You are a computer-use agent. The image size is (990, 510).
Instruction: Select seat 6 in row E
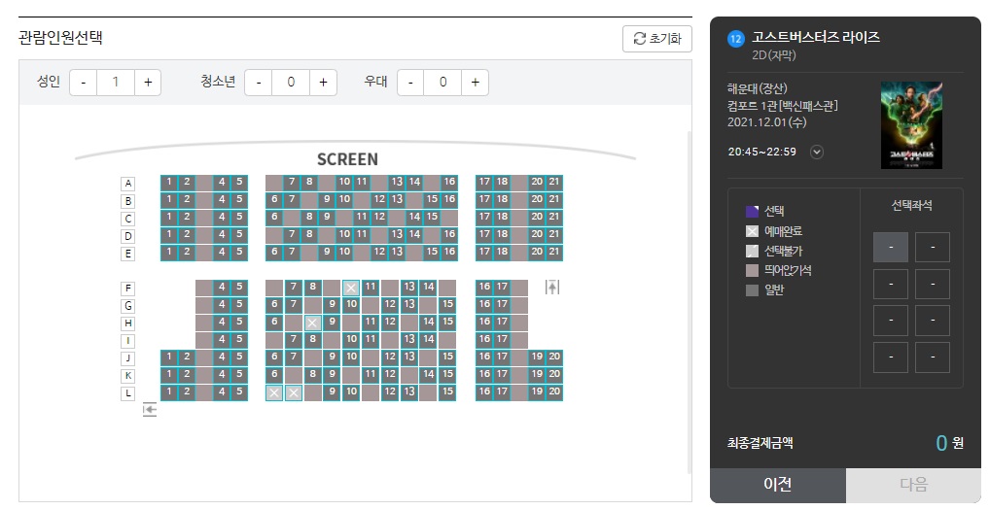[274, 253]
